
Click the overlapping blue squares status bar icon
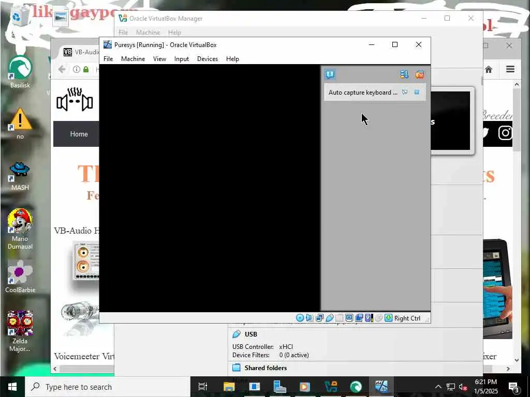click(x=359, y=318)
